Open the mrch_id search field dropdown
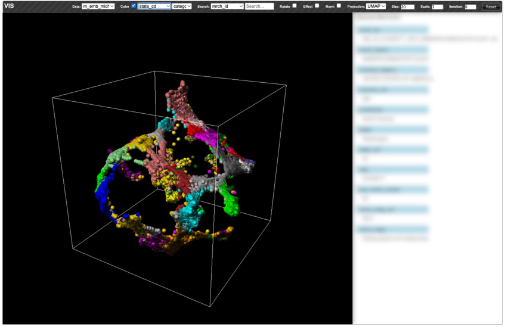This screenshot has height=327, width=505. pyautogui.click(x=227, y=7)
